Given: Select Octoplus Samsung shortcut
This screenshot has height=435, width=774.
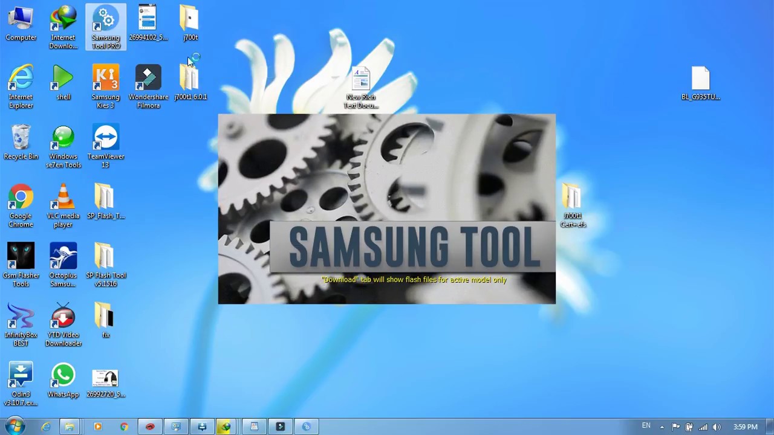Looking at the screenshot, I should [x=63, y=265].
